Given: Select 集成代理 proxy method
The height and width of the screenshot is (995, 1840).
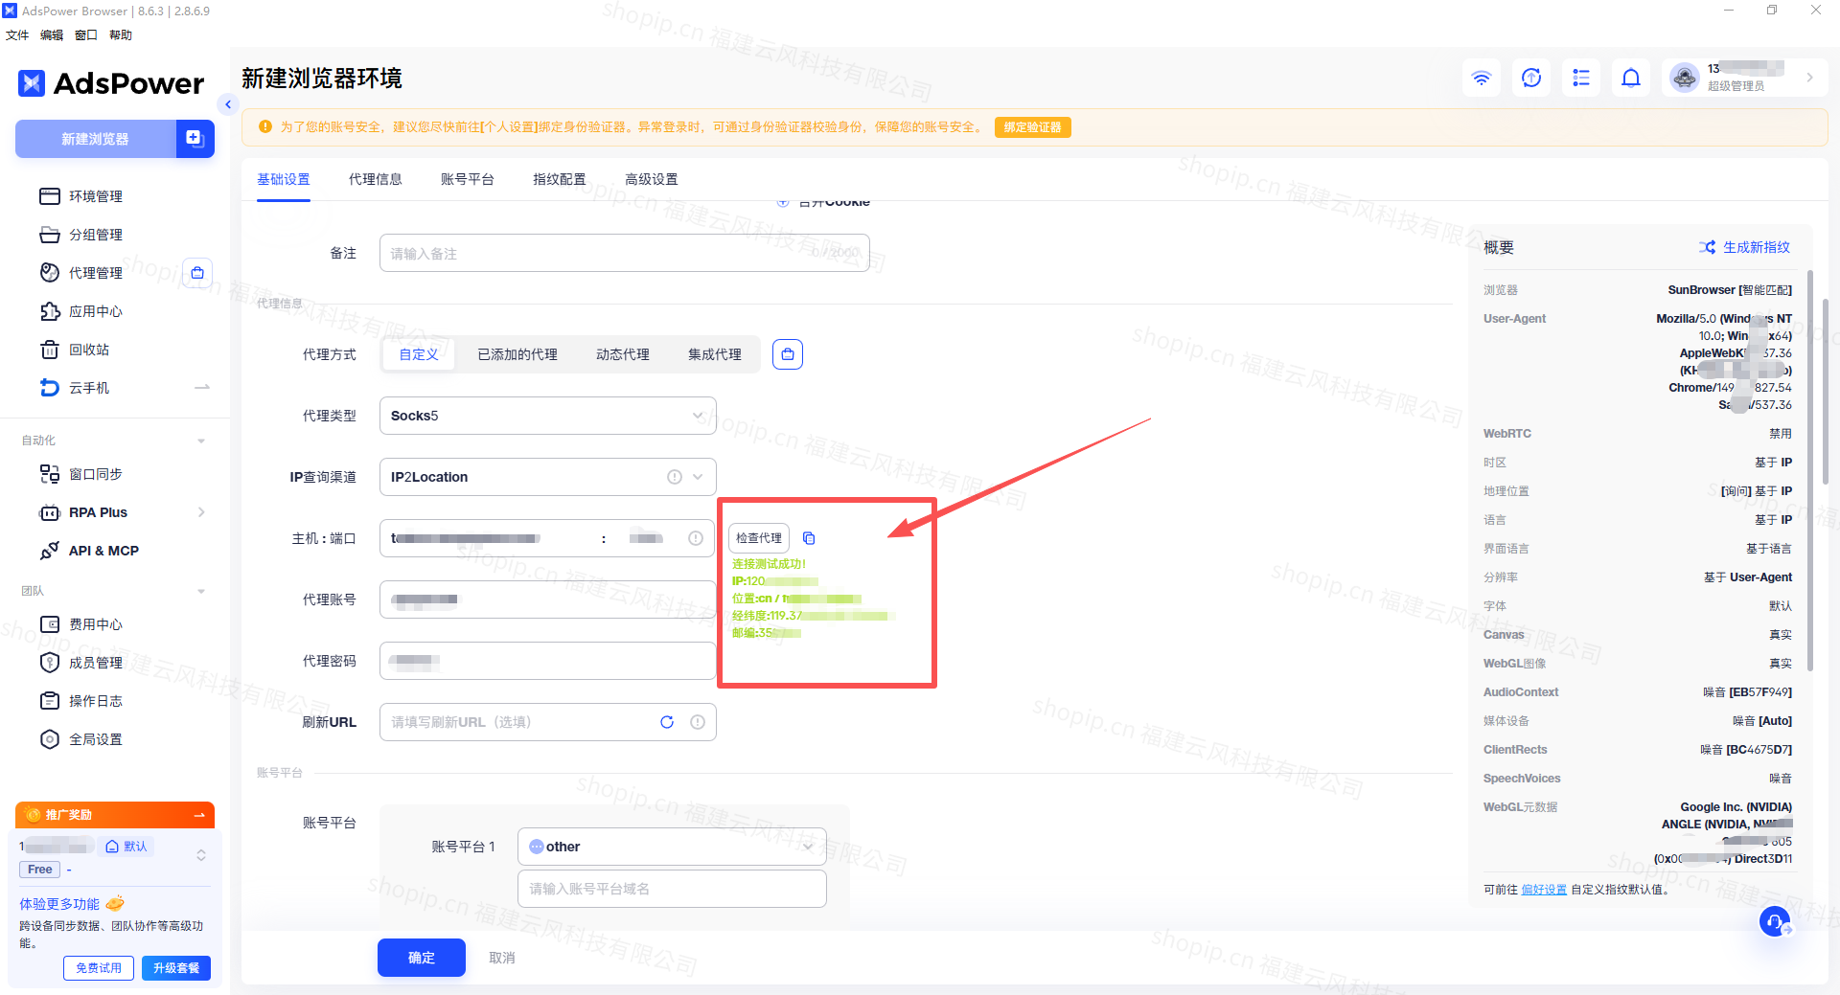Looking at the screenshot, I should pyautogui.click(x=715, y=354).
